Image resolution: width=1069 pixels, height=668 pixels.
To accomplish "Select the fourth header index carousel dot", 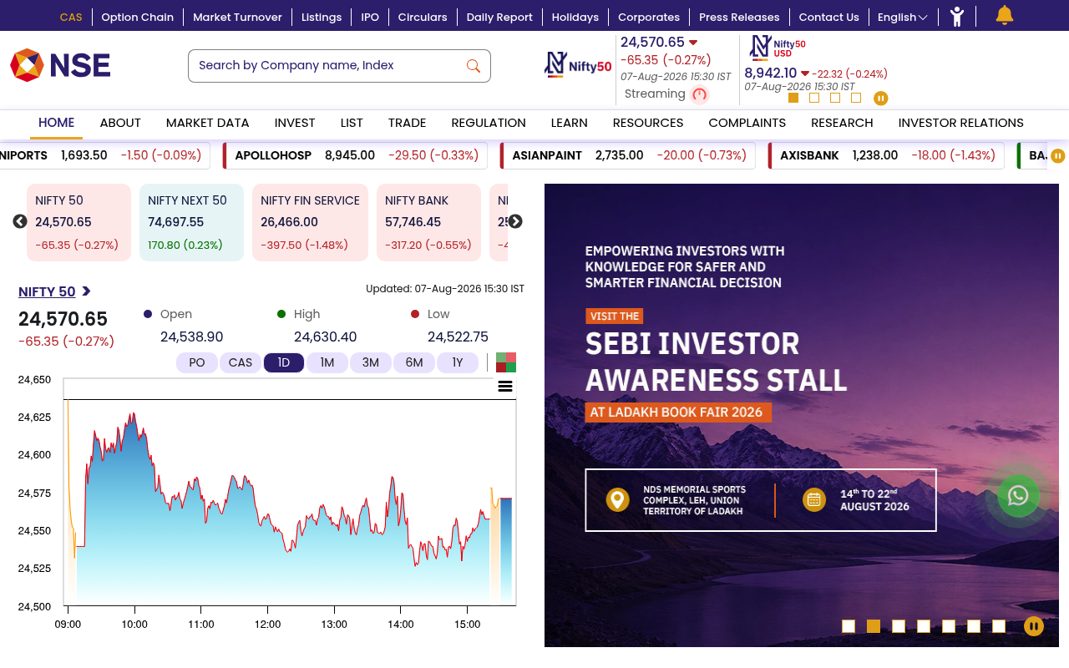I will [856, 98].
